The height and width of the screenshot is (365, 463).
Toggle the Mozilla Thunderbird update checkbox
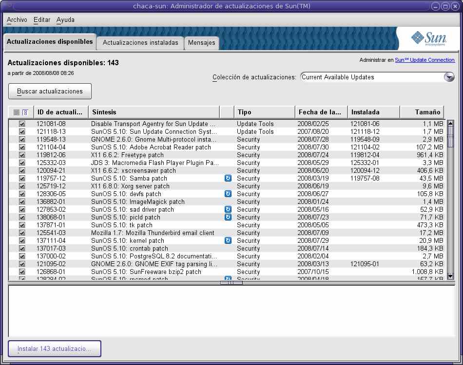(22, 233)
